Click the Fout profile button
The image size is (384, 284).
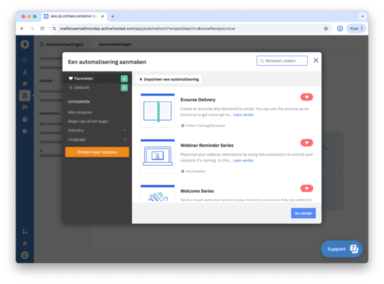354,28
